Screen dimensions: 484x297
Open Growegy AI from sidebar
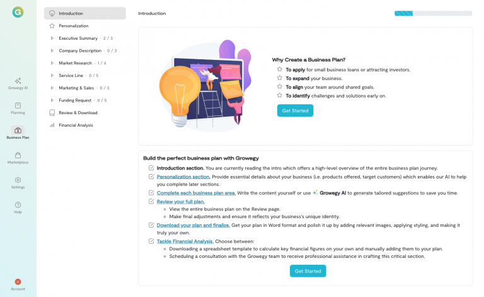pos(18,81)
